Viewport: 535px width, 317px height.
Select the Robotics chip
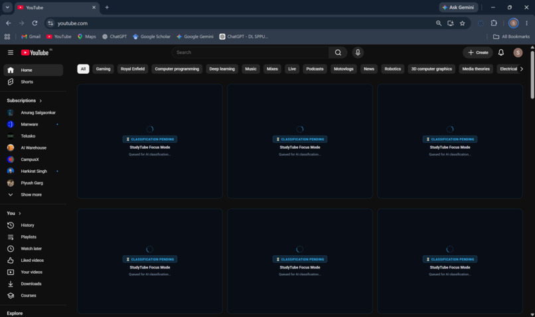pyautogui.click(x=392, y=69)
